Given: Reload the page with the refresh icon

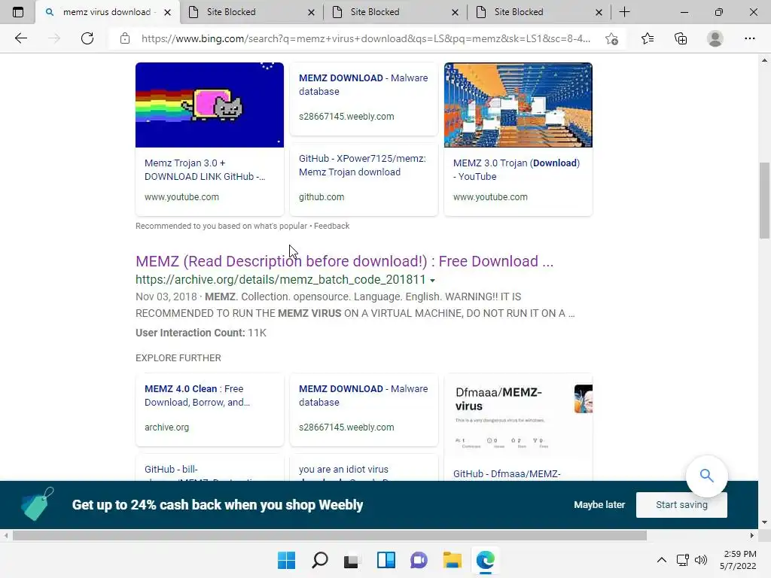Looking at the screenshot, I should (x=87, y=38).
